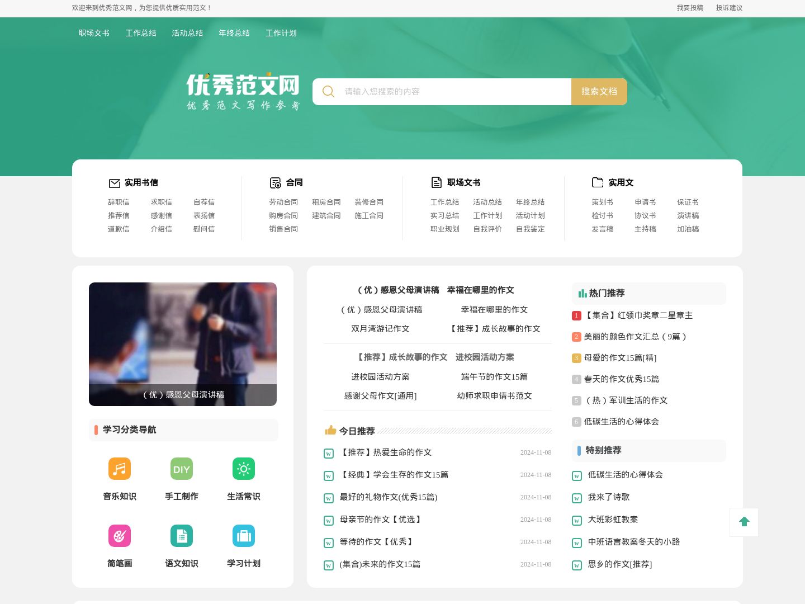The height and width of the screenshot is (604, 805).
Task: Open 双月湾游记作文 article
Action: [x=380, y=329]
